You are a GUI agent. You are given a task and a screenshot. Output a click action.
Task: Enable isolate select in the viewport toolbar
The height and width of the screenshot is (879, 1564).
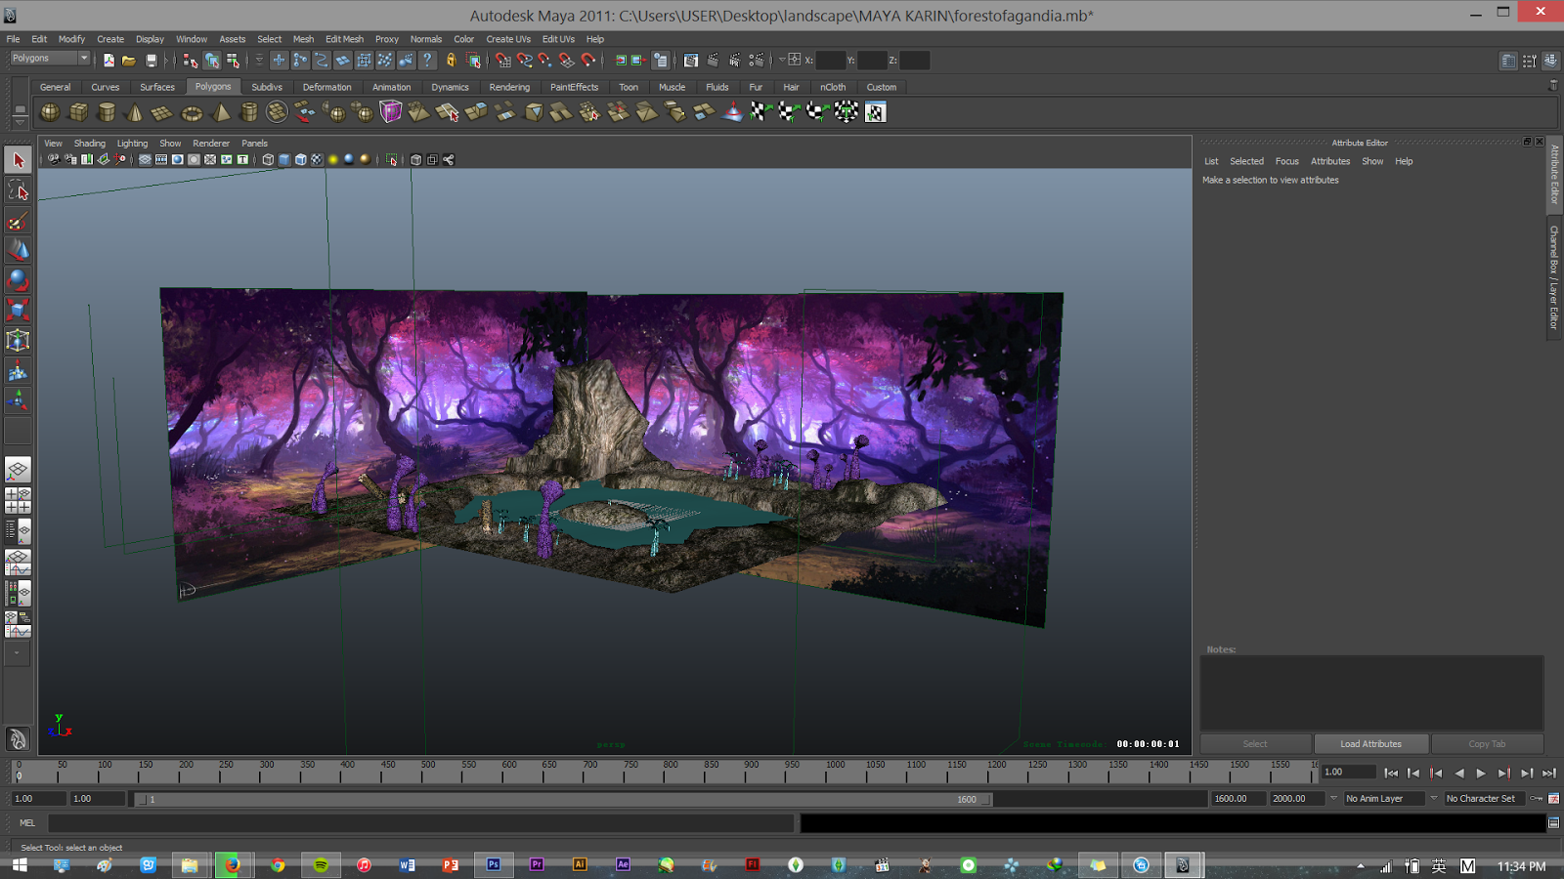pos(390,158)
